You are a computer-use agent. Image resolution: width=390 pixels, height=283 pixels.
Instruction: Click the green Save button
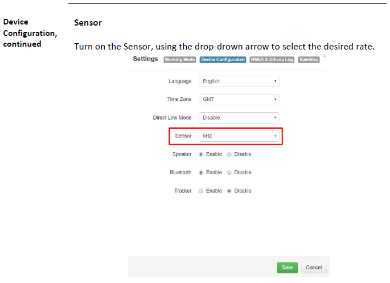click(287, 268)
